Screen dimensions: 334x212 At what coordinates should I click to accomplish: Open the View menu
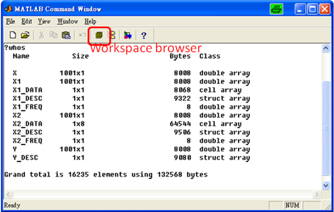coord(44,21)
